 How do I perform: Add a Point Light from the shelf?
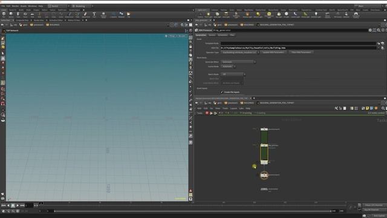click(208, 15)
